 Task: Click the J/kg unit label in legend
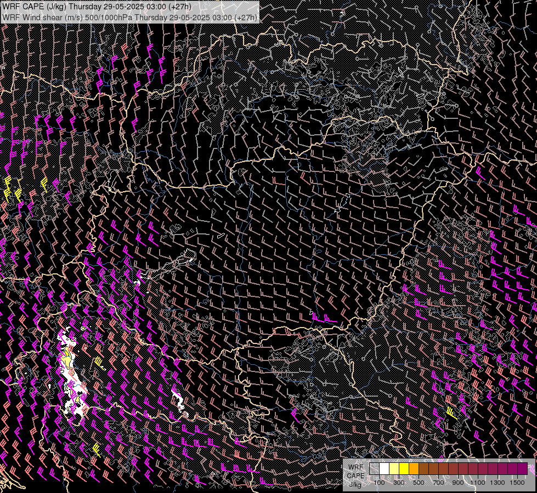point(355,485)
